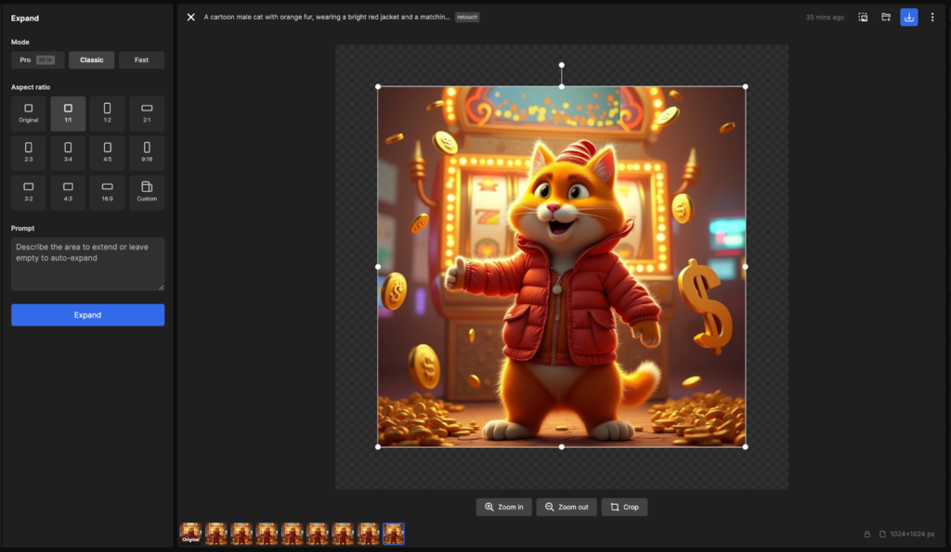
Task: Select the Original thumbnail in history strip
Action: [190, 533]
